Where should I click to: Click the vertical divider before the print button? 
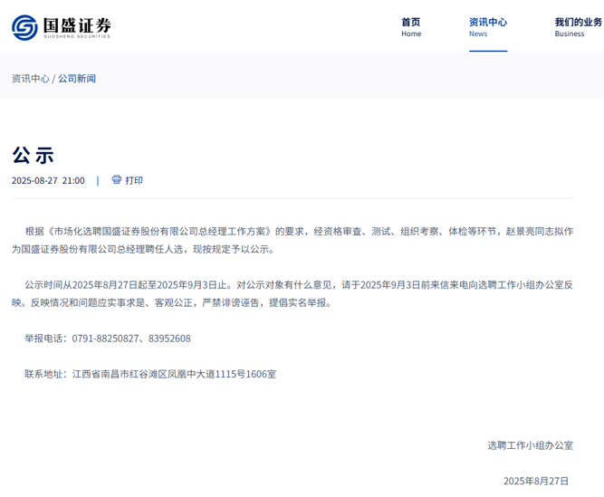(98, 180)
